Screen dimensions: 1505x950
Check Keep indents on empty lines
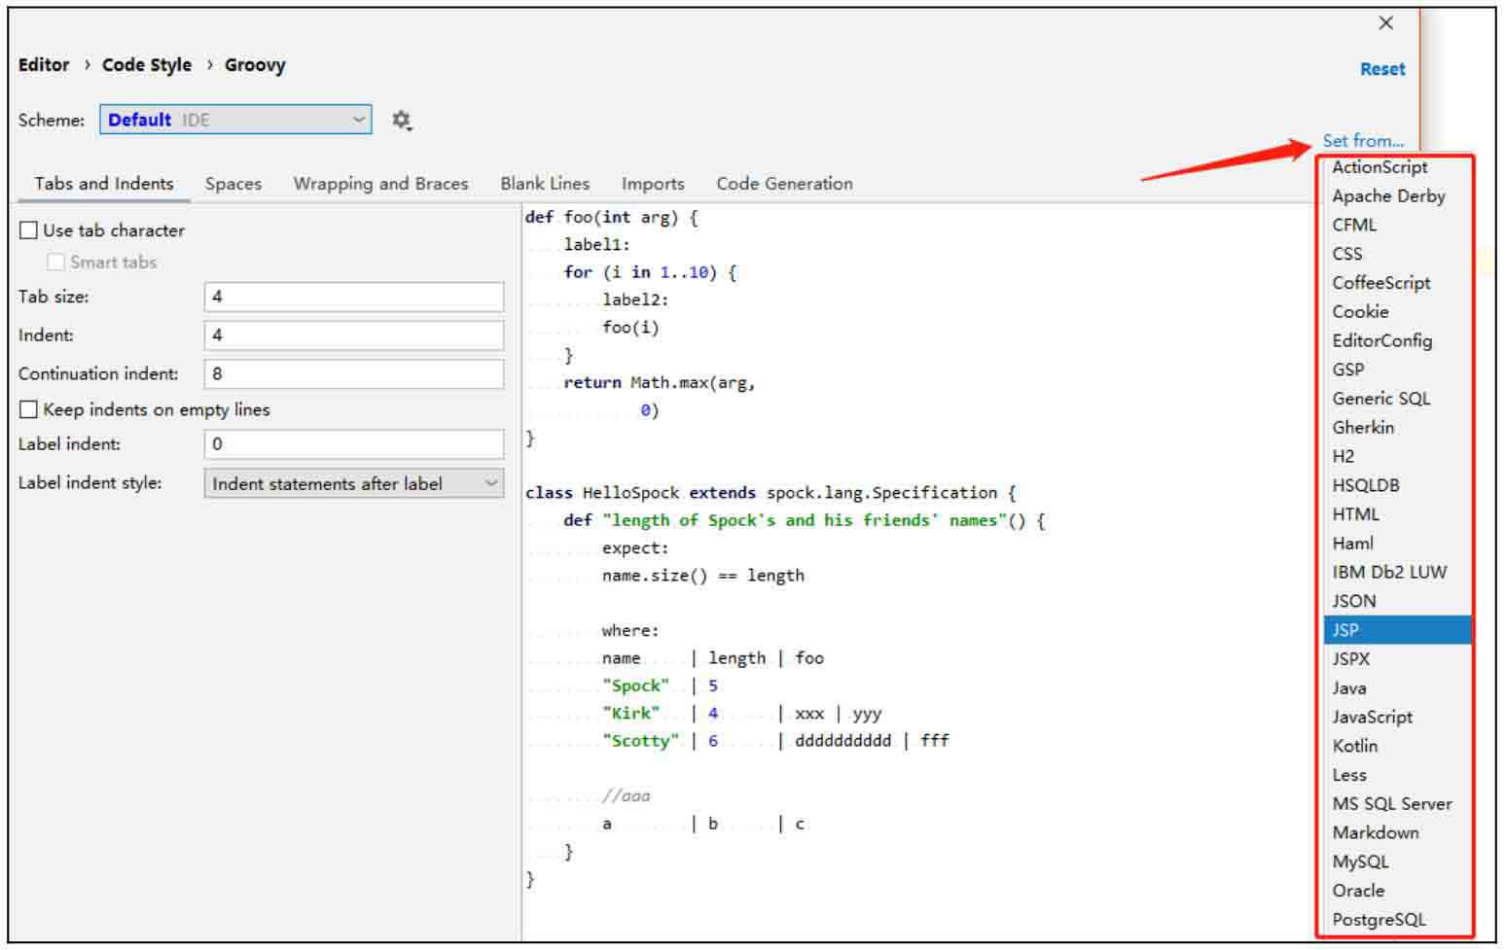point(29,410)
